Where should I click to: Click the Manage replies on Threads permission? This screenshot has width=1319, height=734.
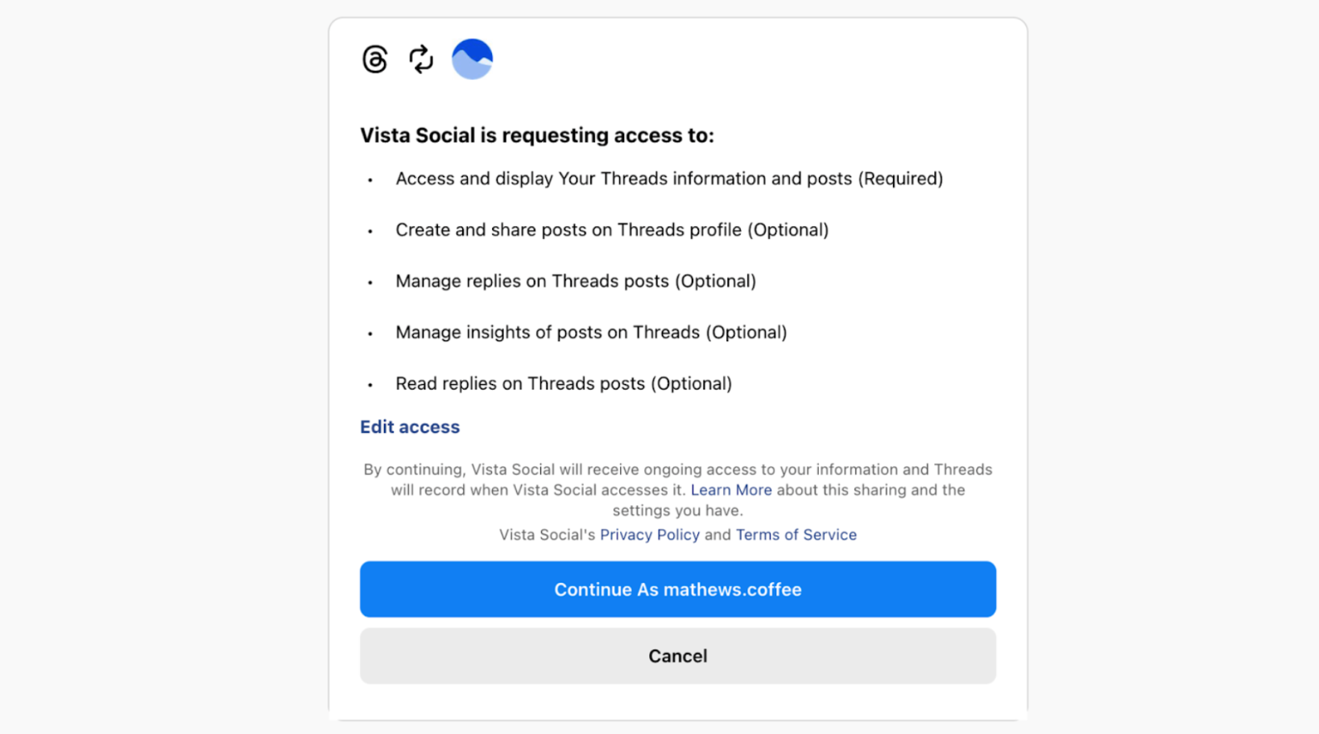[x=575, y=282]
